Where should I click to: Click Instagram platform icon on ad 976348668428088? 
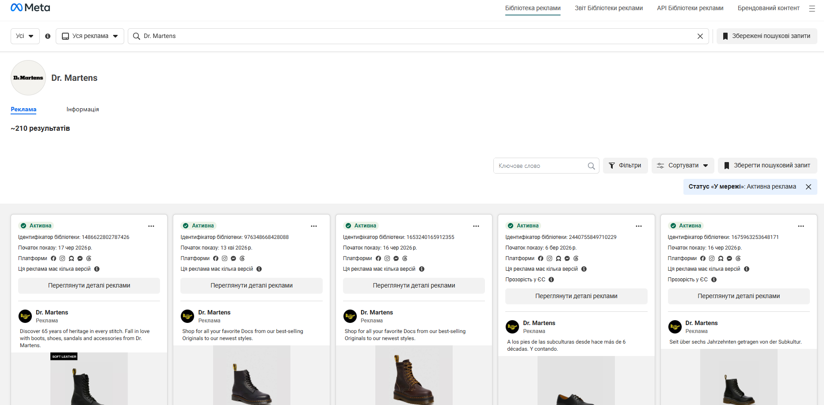click(225, 258)
